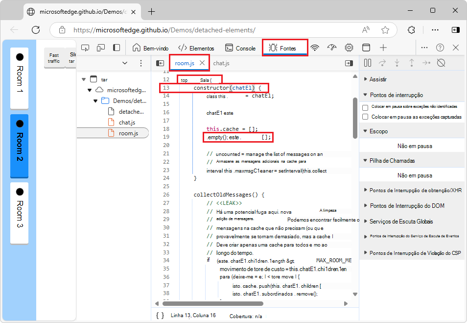The height and width of the screenshot is (323, 467).
Task: Open the three-dot DevTools menu
Action: pos(424,48)
